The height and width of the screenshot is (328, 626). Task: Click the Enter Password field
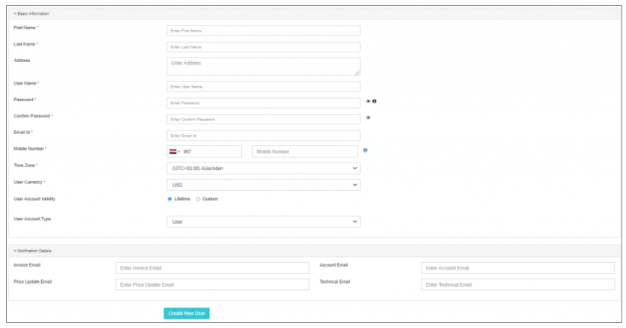pyautogui.click(x=263, y=103)
